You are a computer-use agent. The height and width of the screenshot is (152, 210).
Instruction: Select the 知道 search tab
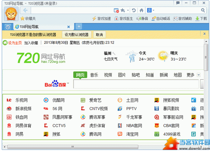pyautogui.click(x=150, y=75)
